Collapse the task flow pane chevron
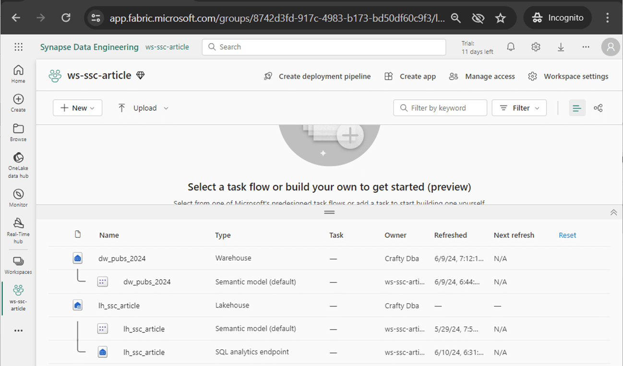The height and width of the screenshot is (366, 623). (613, 213)
